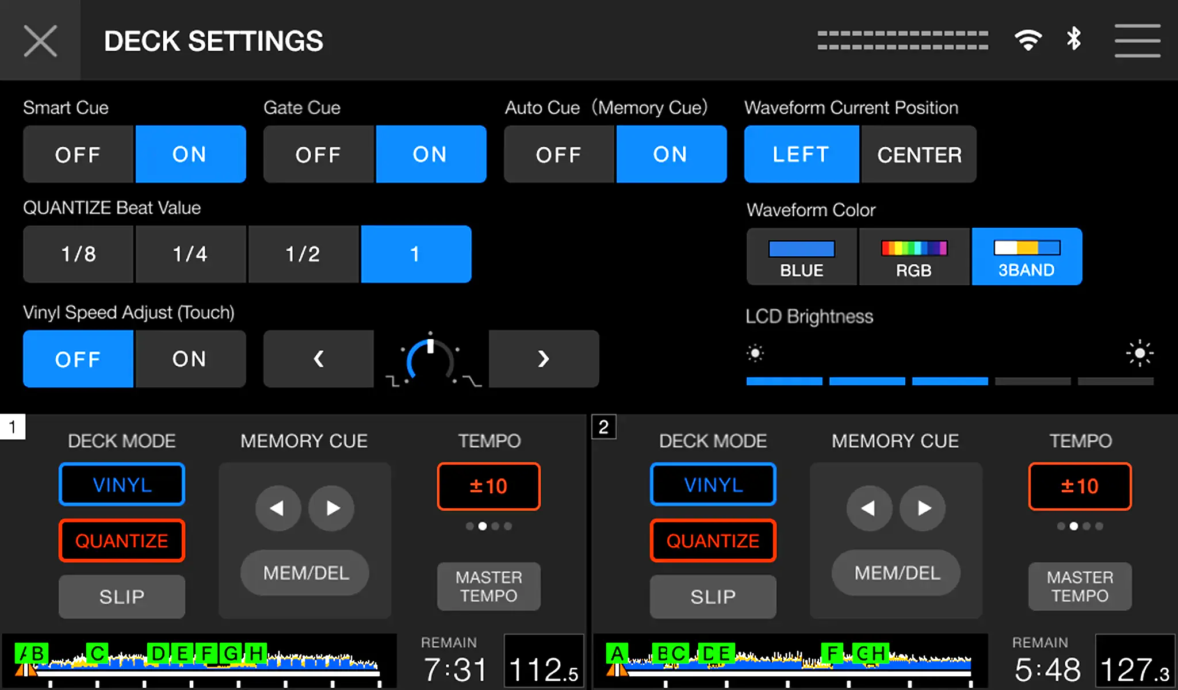
Task: Set LCD brightness to maximum segment
Action: point(1115,381)
